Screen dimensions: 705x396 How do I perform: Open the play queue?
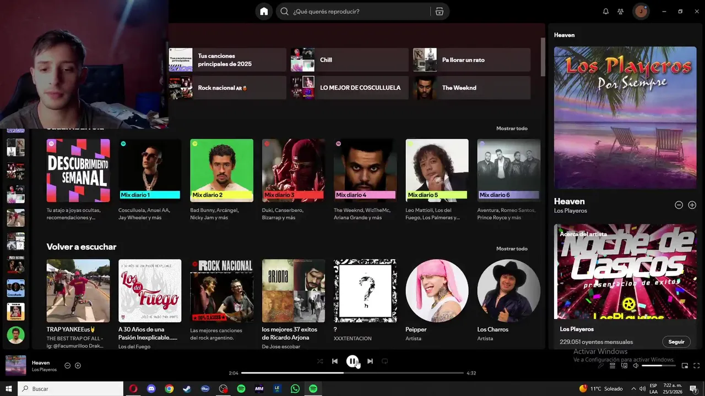[x=612, y=366]
